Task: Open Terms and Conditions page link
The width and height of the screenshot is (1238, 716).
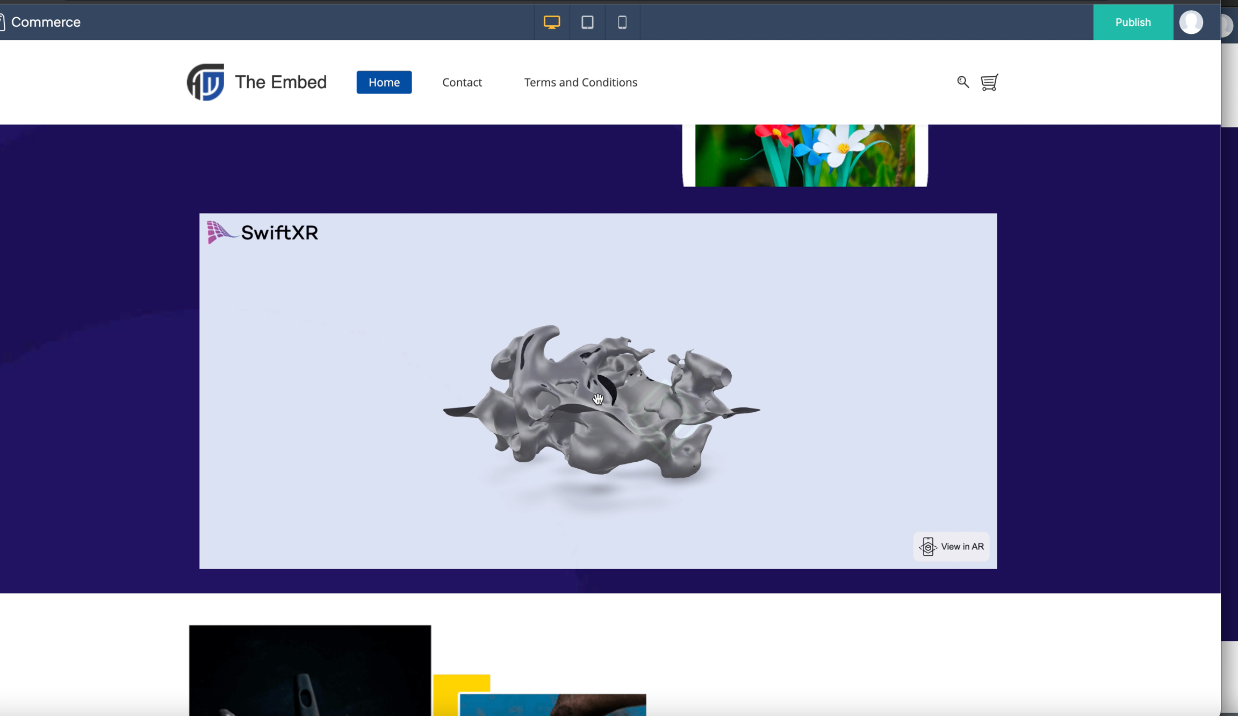Action: coord(580,82)
